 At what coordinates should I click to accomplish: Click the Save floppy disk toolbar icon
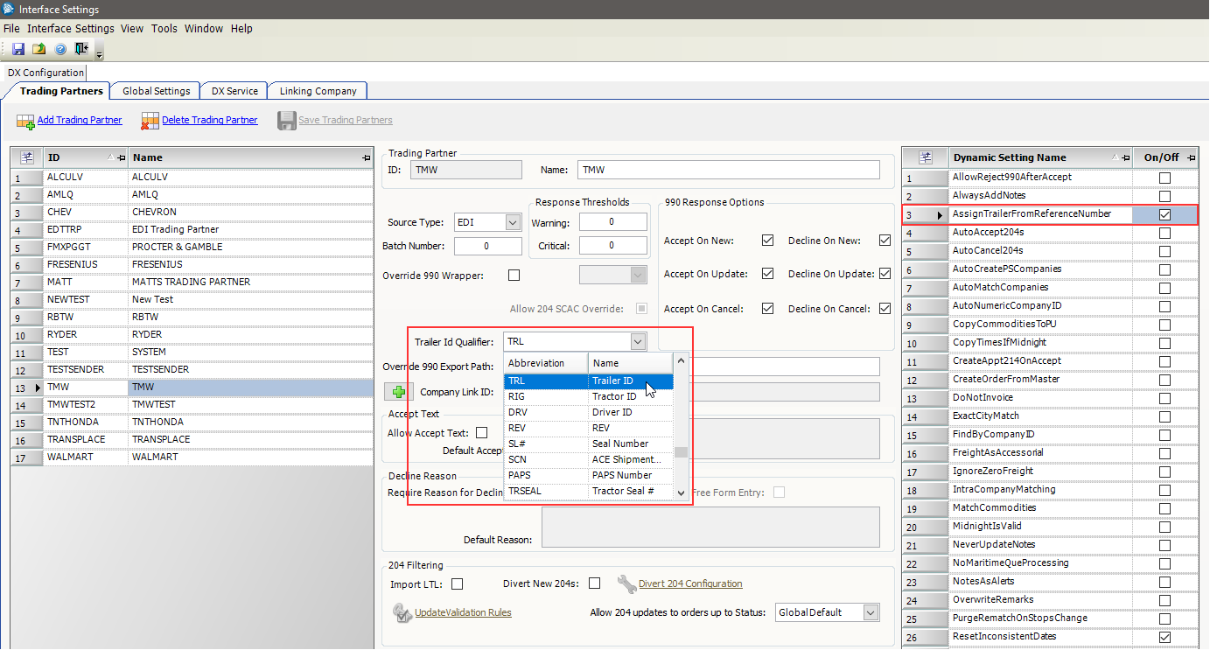18,49
